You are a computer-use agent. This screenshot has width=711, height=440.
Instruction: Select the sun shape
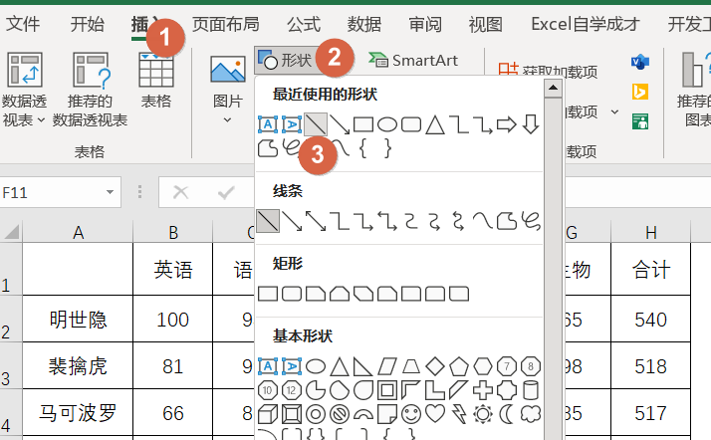(482, 414)
